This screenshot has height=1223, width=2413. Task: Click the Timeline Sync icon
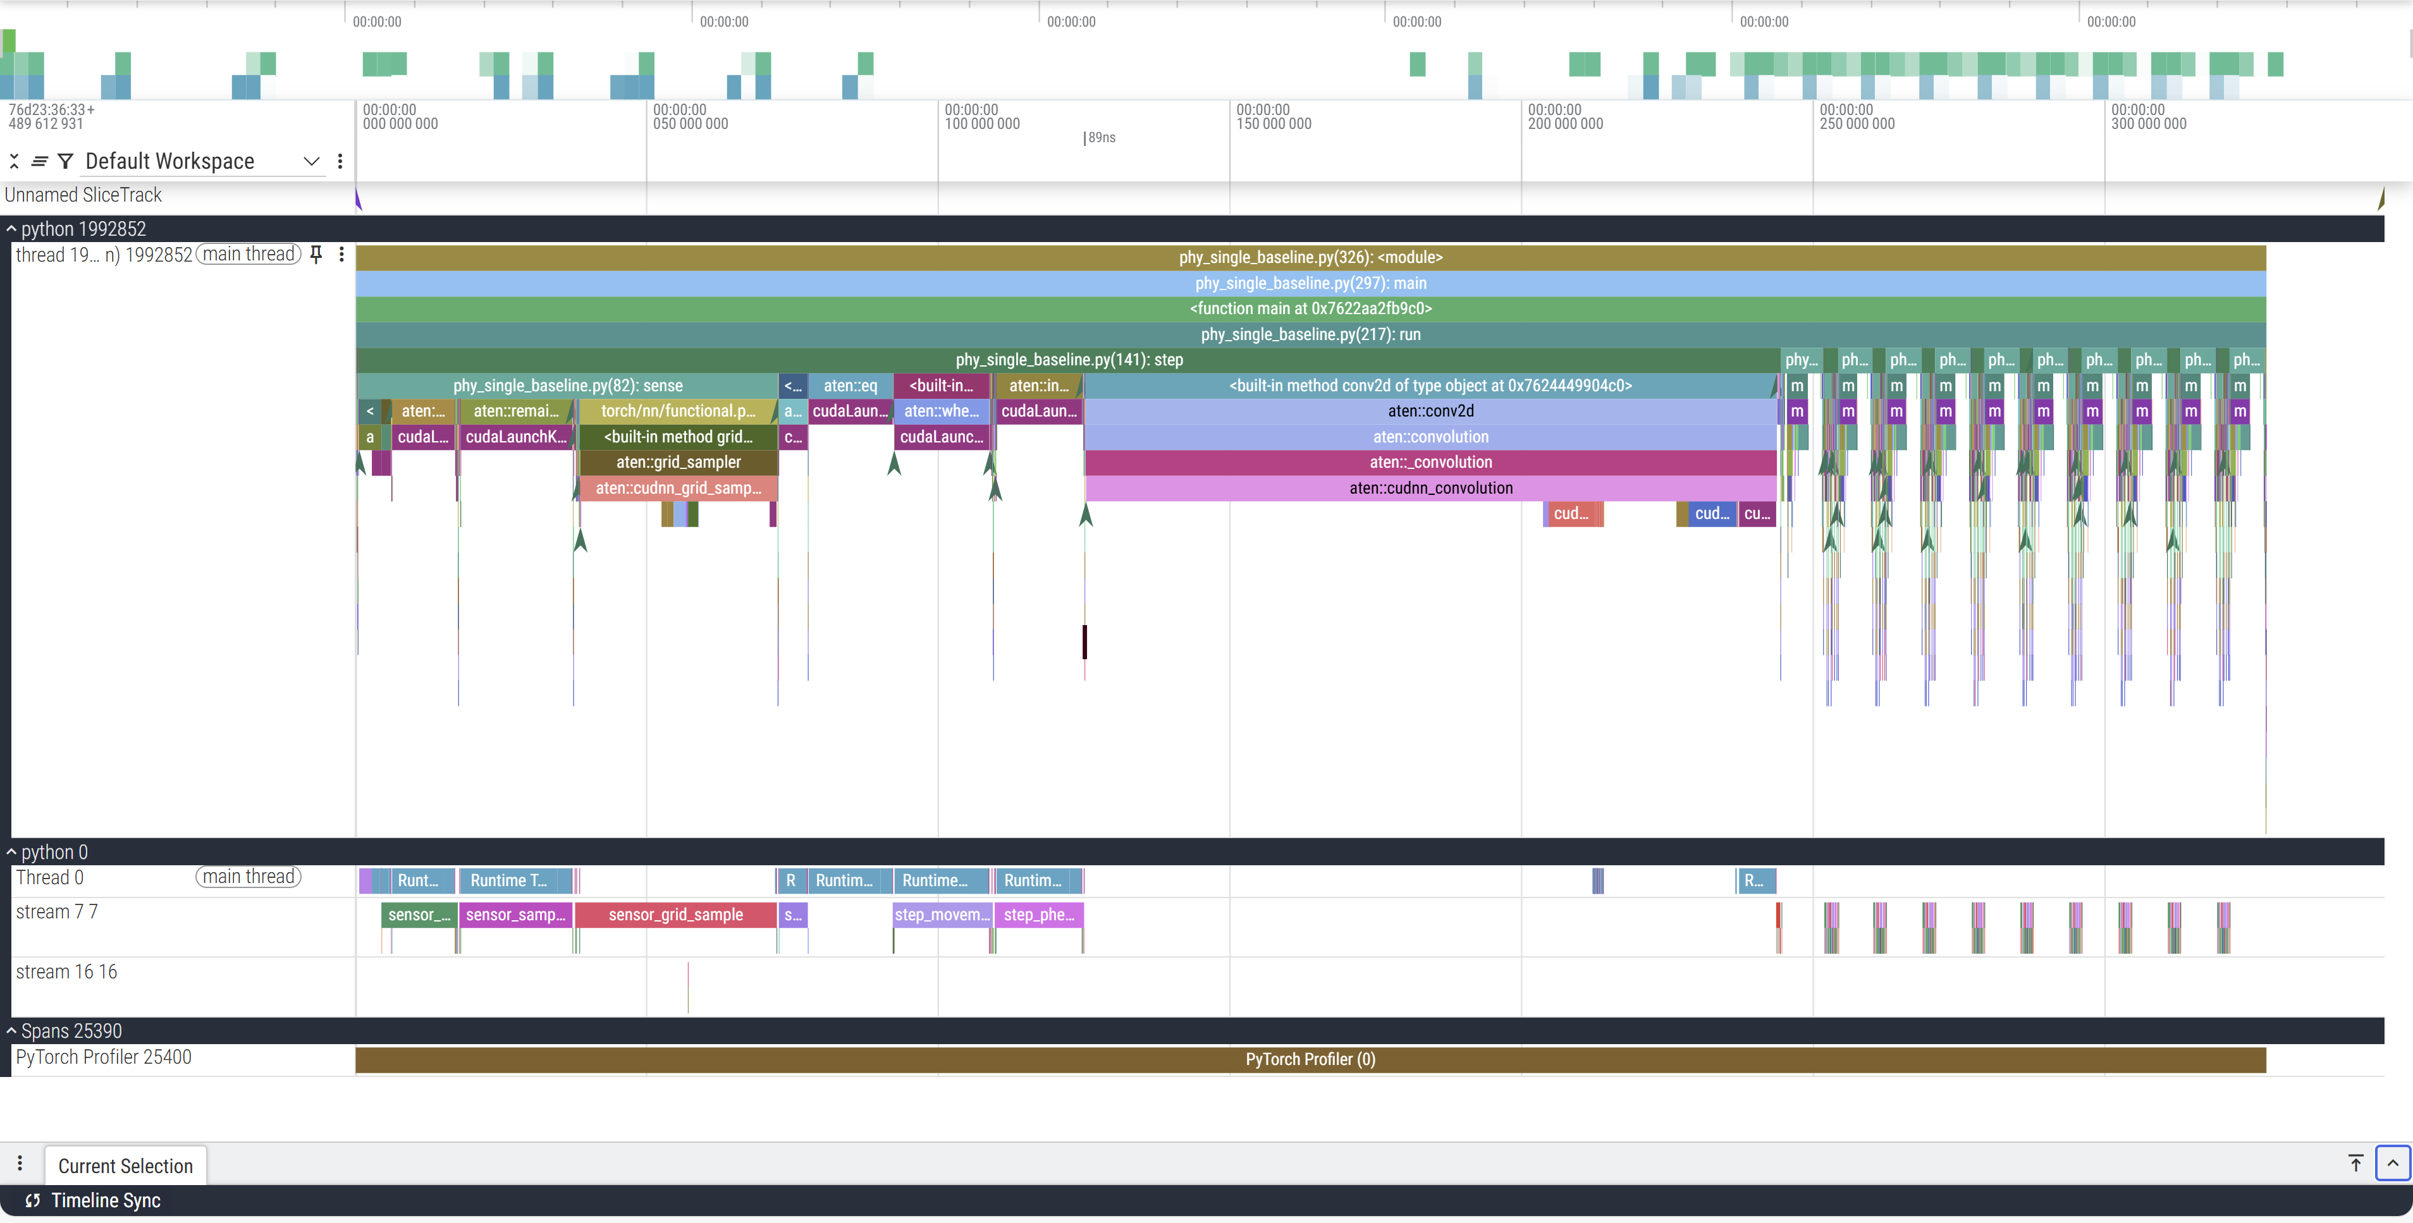tap(33, 1200)
